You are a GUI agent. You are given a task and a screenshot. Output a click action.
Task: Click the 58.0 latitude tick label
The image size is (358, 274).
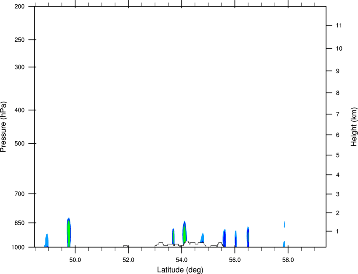pyautogui.click(x=288, y=260)
